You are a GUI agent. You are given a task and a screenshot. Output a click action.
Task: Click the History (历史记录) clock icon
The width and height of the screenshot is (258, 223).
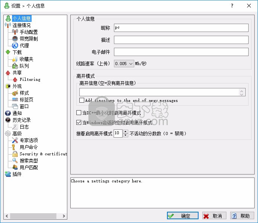pyautogui.click(x=8, y=120)
